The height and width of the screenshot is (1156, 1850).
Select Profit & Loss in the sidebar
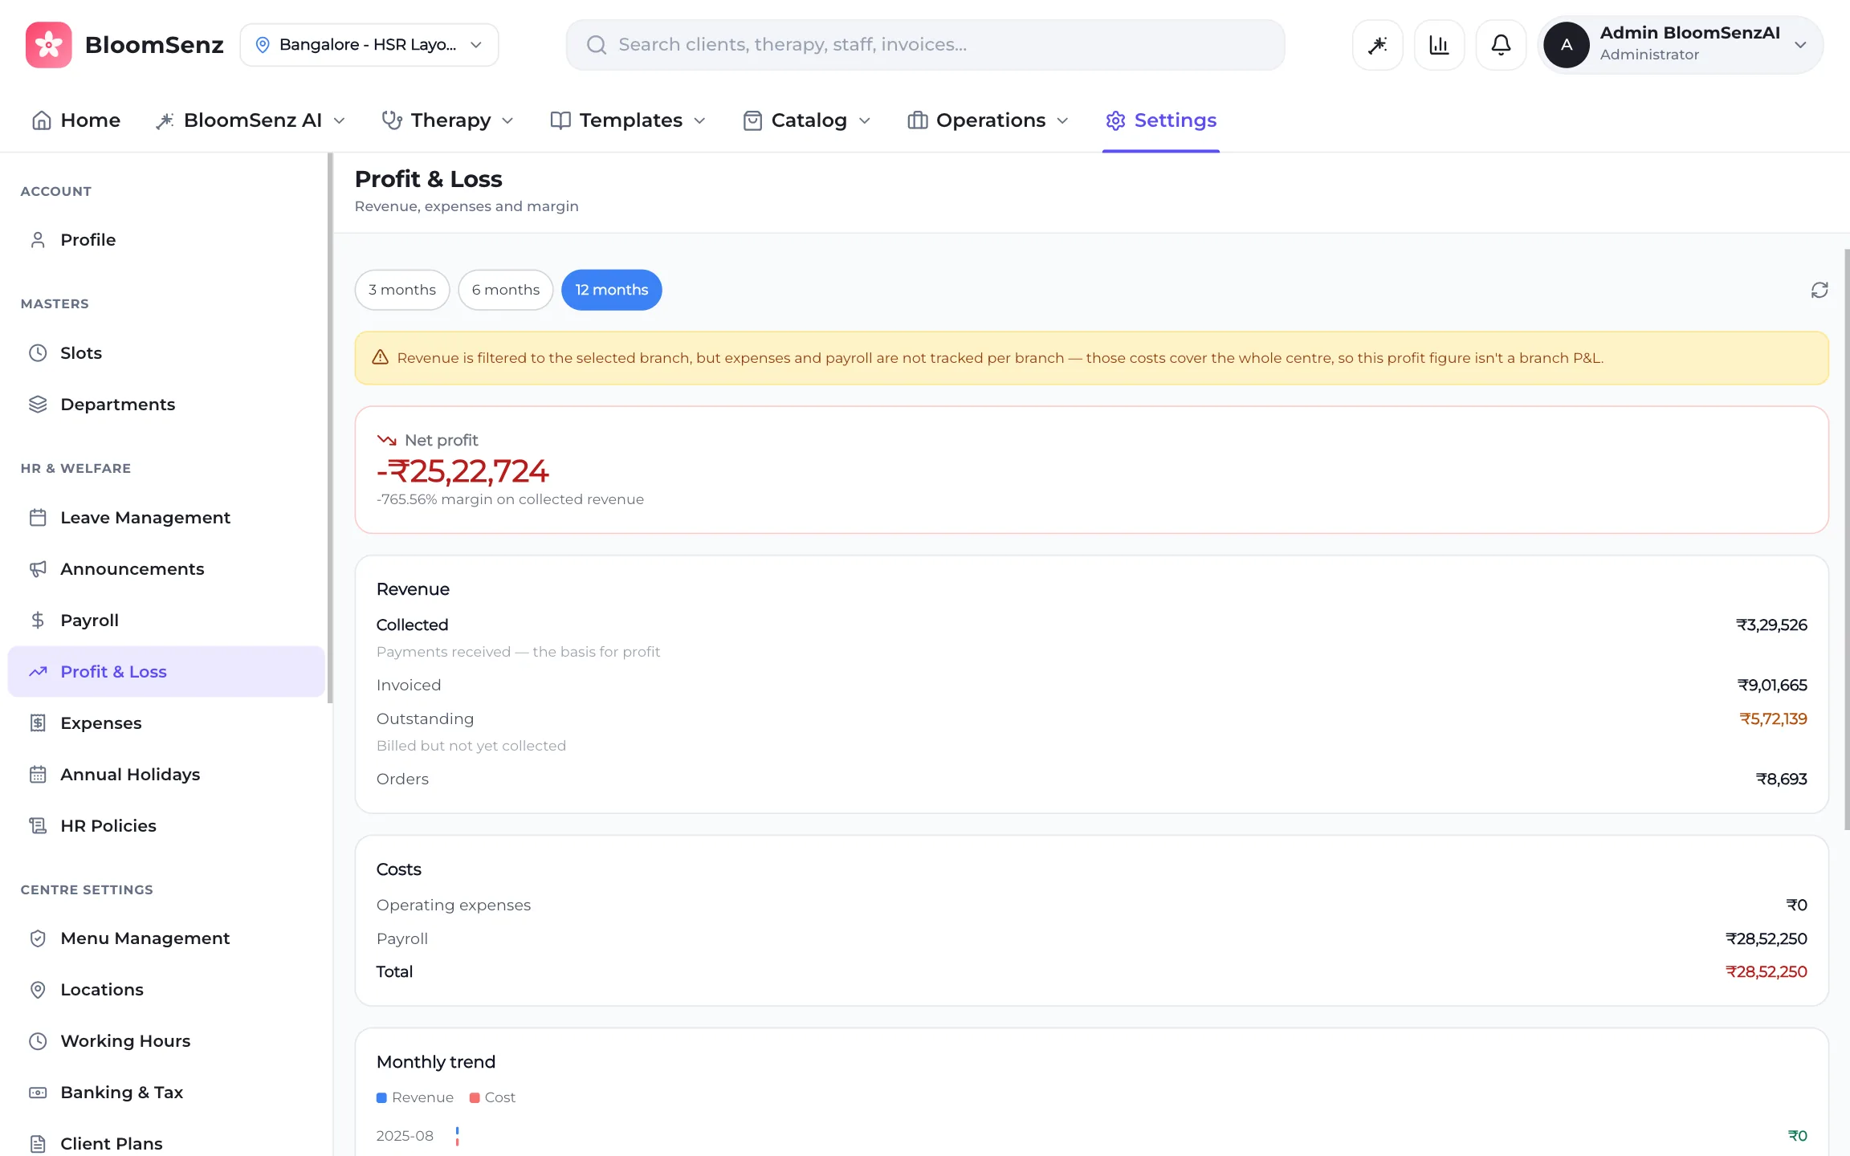(166, 672)
